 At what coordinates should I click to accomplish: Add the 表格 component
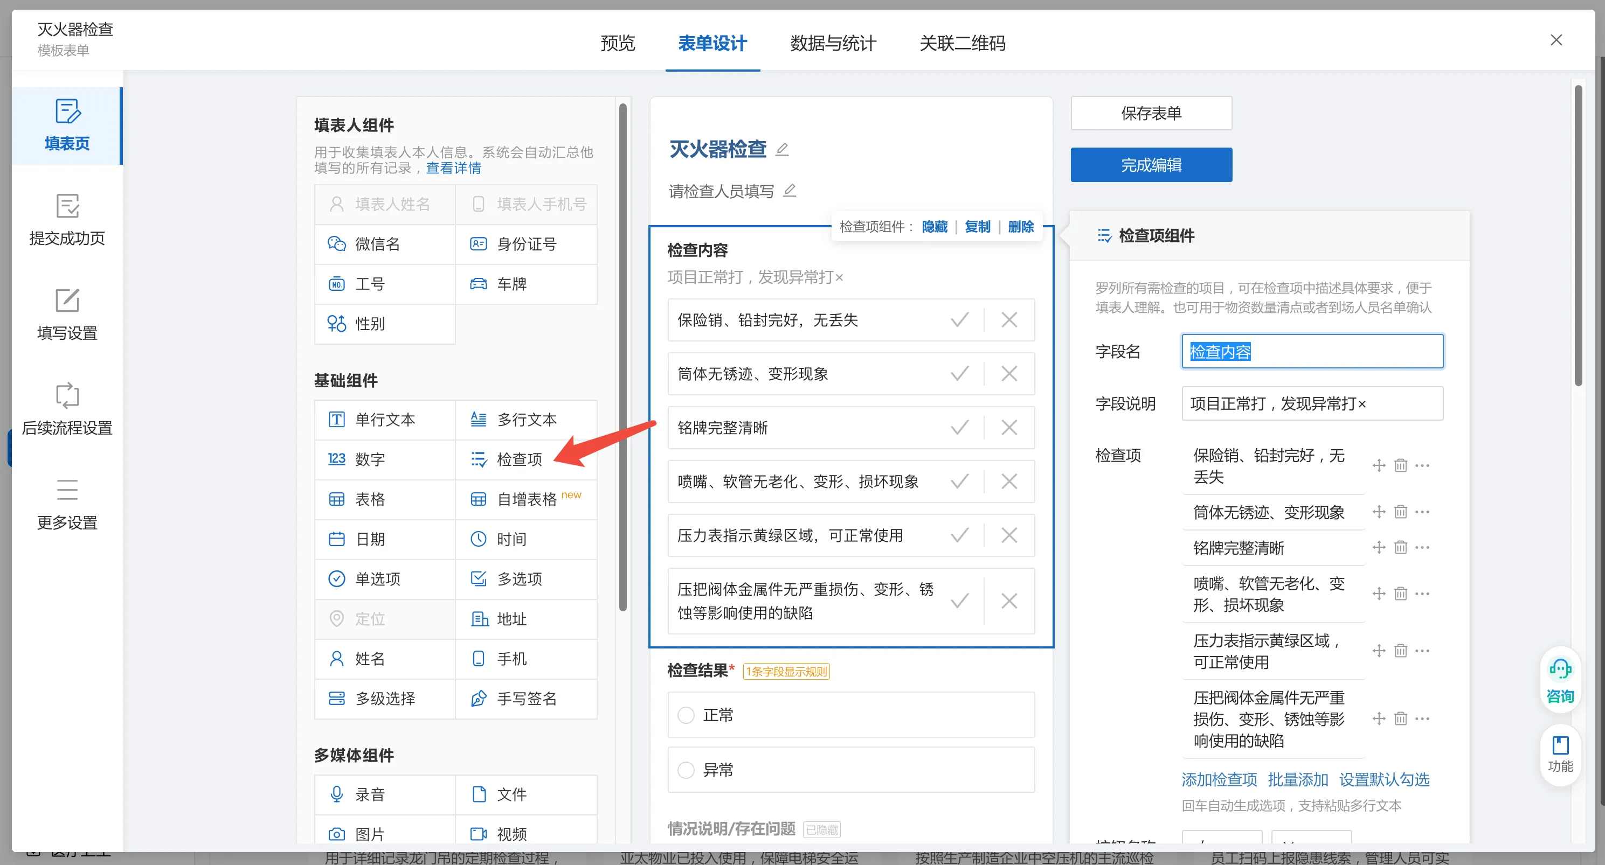(385, 499)
